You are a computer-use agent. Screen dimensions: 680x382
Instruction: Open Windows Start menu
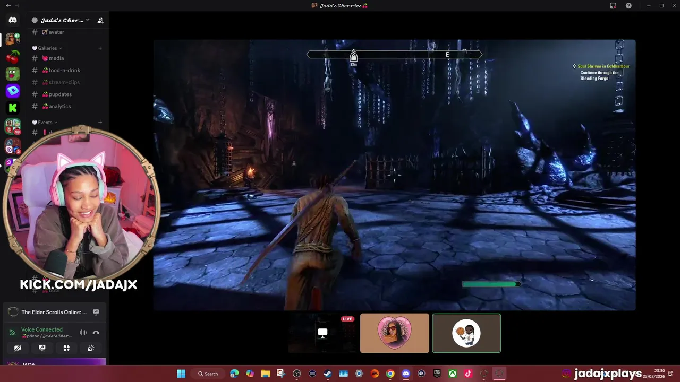pyautogui.click(x=181, y=374)
